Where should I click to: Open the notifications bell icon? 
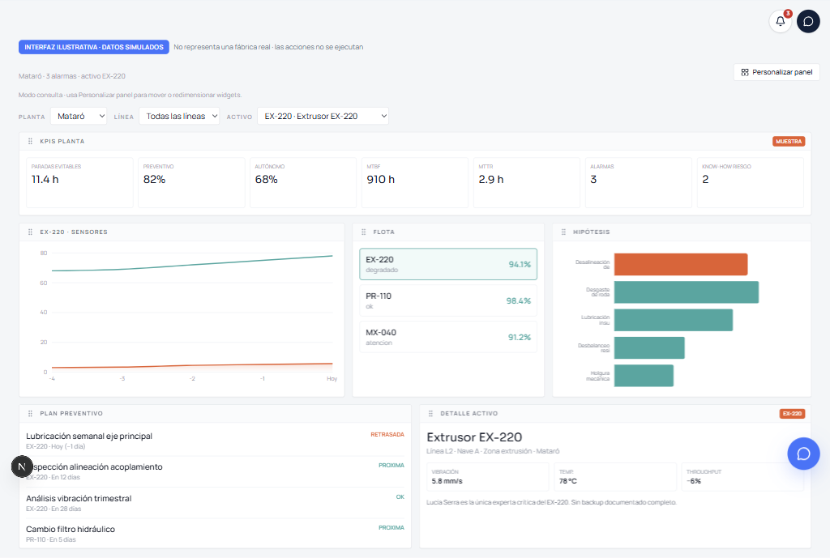781,21
